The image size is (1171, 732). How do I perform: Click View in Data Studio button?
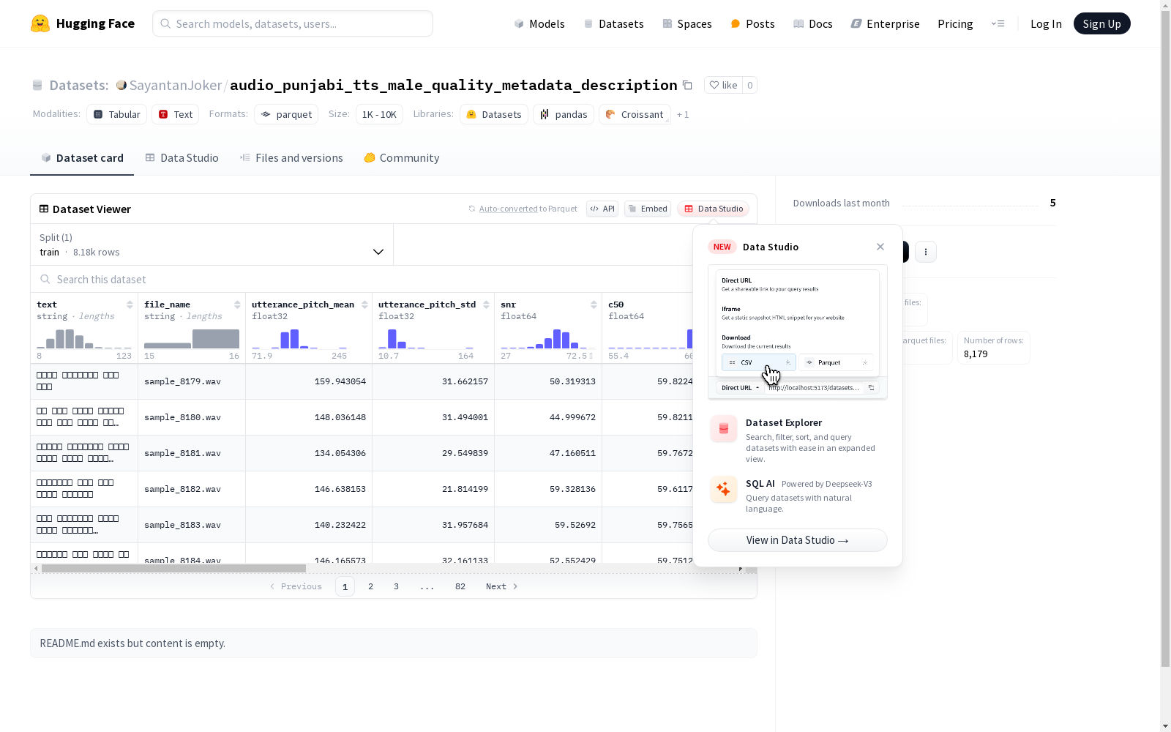click(x=798, y=540)
